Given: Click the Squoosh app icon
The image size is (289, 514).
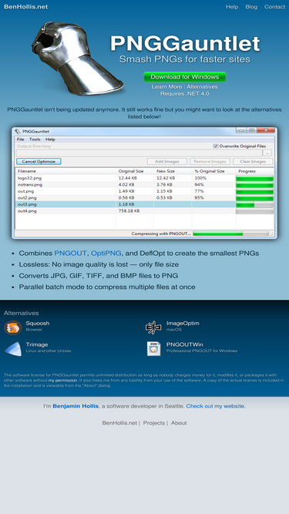Looking at the screenshot, I should [x=13, y=328].
